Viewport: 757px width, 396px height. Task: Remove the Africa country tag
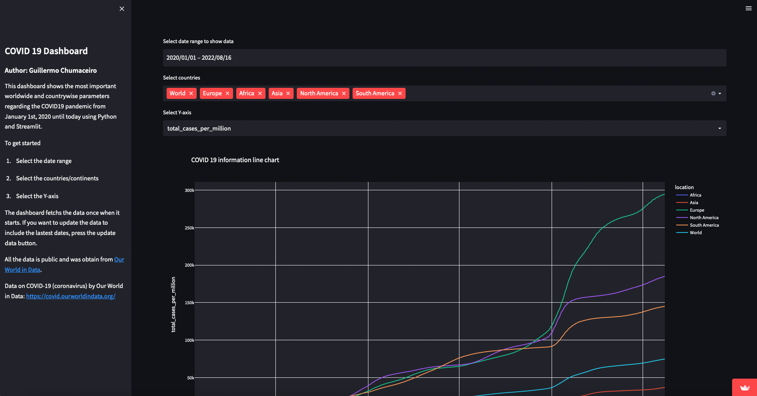click(260, 93)
